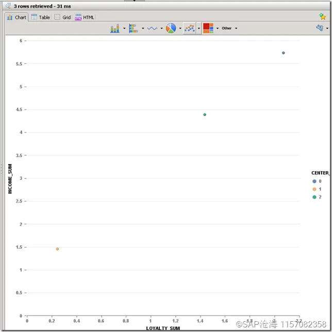Click the '3 rows retrieved - 31 ms' text

pos(42,6)
